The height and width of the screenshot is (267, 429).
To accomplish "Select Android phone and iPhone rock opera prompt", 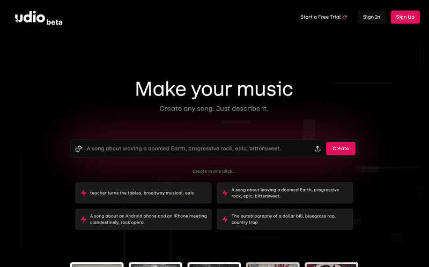I will point(143,219).
